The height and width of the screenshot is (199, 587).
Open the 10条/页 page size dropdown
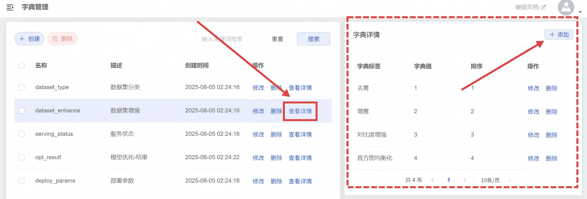[494, 180]
